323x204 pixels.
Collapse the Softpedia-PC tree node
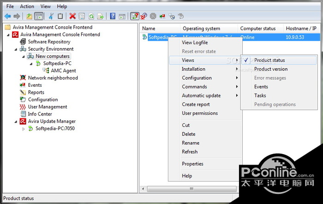tap(31, 64)
